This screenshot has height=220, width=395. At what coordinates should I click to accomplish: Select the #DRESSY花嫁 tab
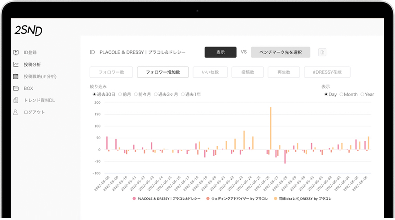(327, 72)
